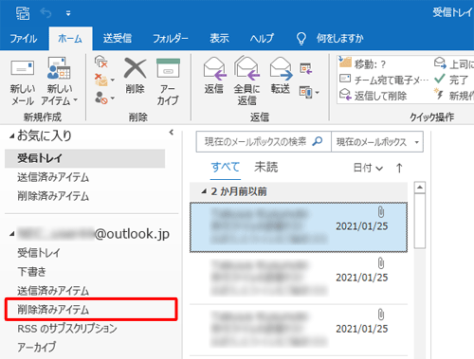Select the highlighted first 2021/01/25 message

tap(299, 227)
